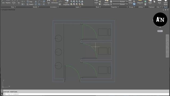The width and height of the screenshot is (170, 96).
Task: Click the Stretch command in Modify panel
Action: coord(30,4)
